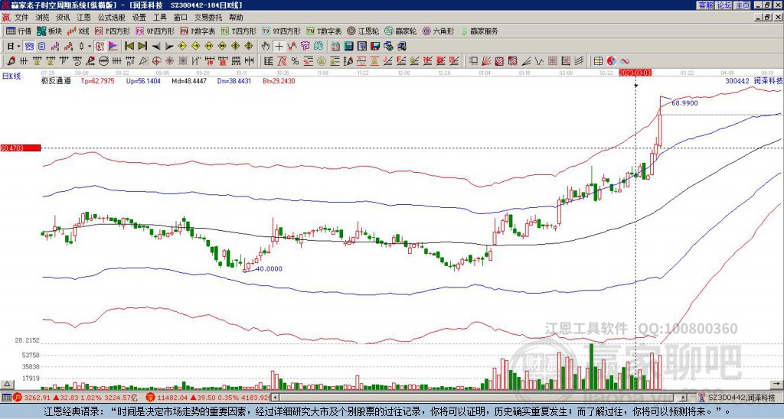This screenshot has height=419, width=784.
Task: Click the infinity loop icon
Action: (x=625, y=61)
